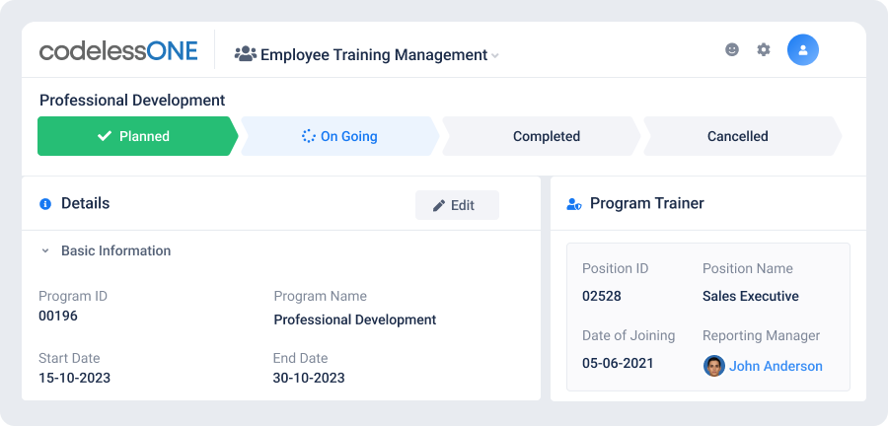Select the Planned status stage
Screen dimensions: 888x426
pos(137,136)
